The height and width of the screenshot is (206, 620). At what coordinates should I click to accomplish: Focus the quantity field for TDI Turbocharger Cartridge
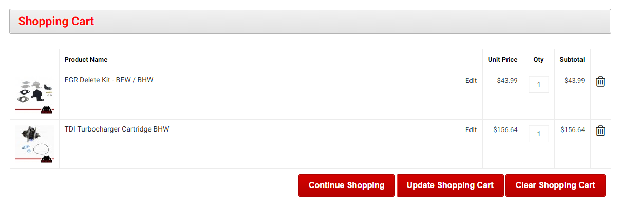538,134
